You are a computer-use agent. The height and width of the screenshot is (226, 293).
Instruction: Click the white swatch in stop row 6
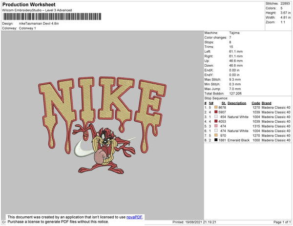point(216,131)
